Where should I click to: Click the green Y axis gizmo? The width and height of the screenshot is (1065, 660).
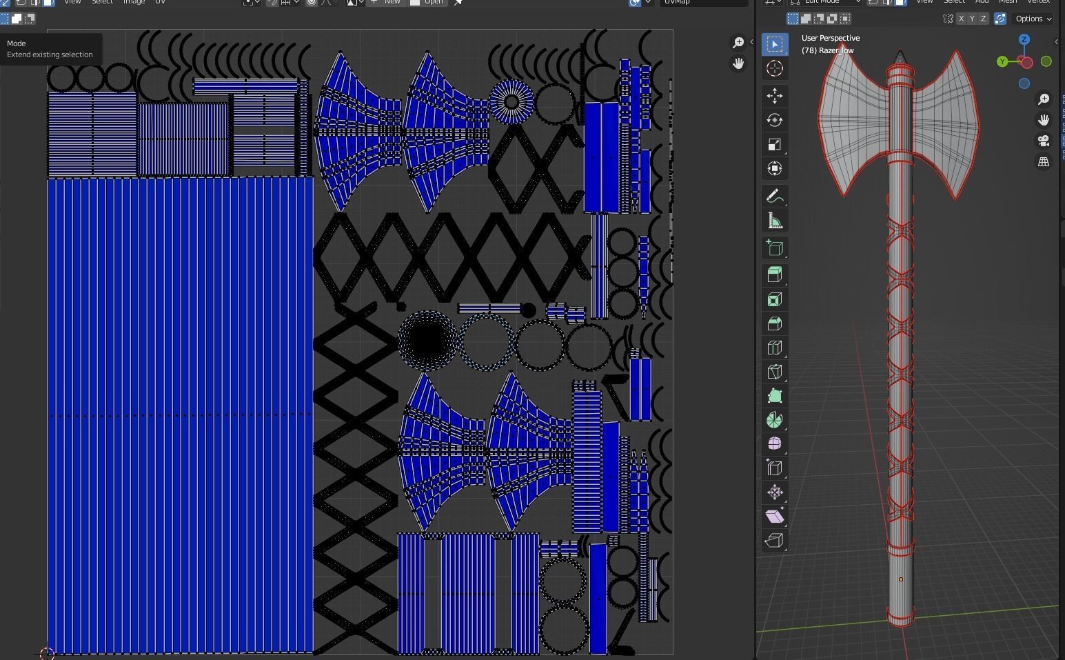pos(1002,62)
